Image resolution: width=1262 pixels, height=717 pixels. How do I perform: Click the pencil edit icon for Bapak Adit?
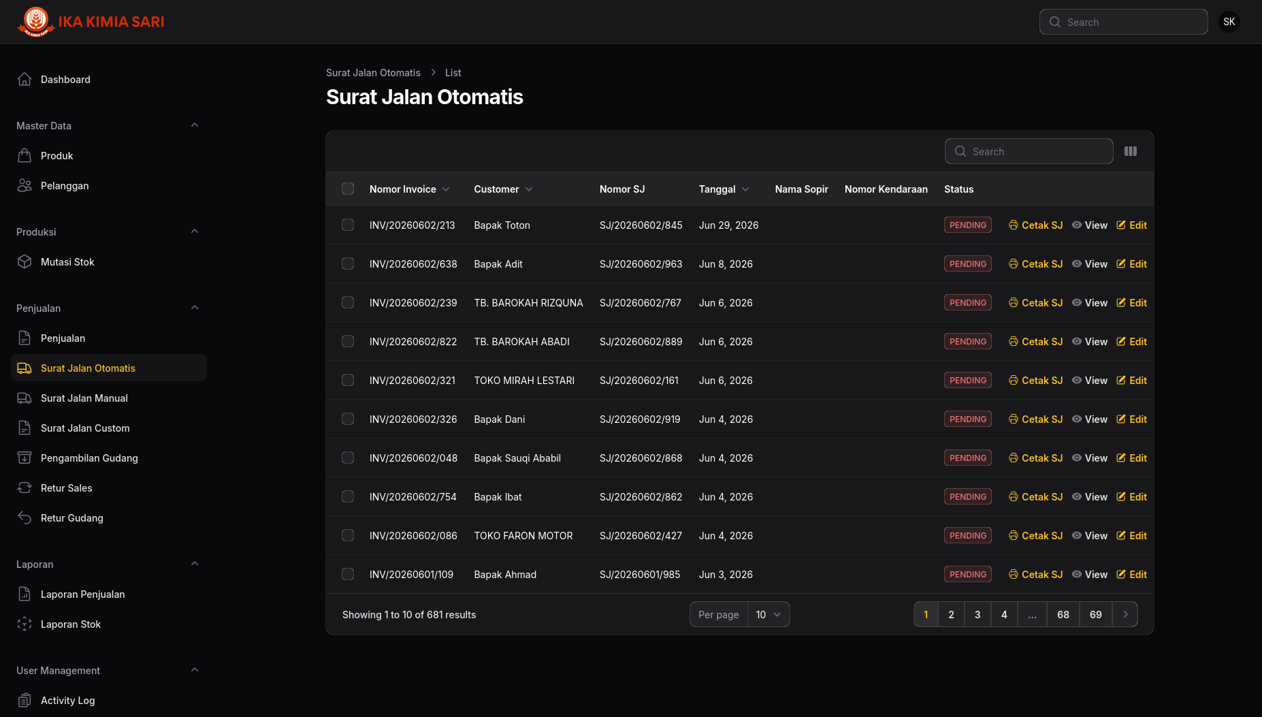(1121, 264)
